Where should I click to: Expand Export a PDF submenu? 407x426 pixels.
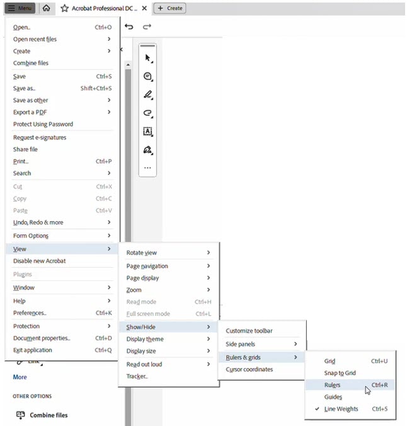62,112
